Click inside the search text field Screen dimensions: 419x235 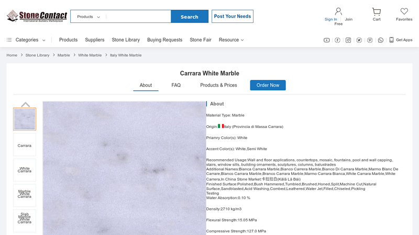point(138,17)
